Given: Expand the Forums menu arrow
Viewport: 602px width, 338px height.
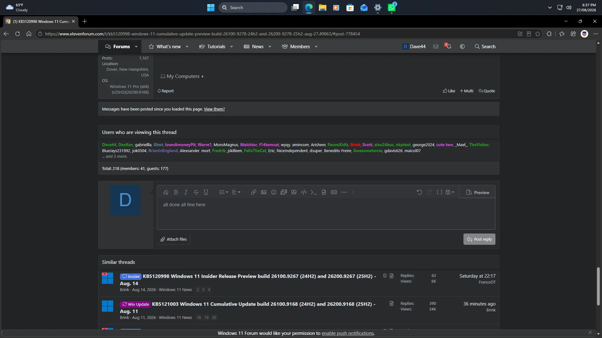Looking at the screenshot, I should [136, 47].
